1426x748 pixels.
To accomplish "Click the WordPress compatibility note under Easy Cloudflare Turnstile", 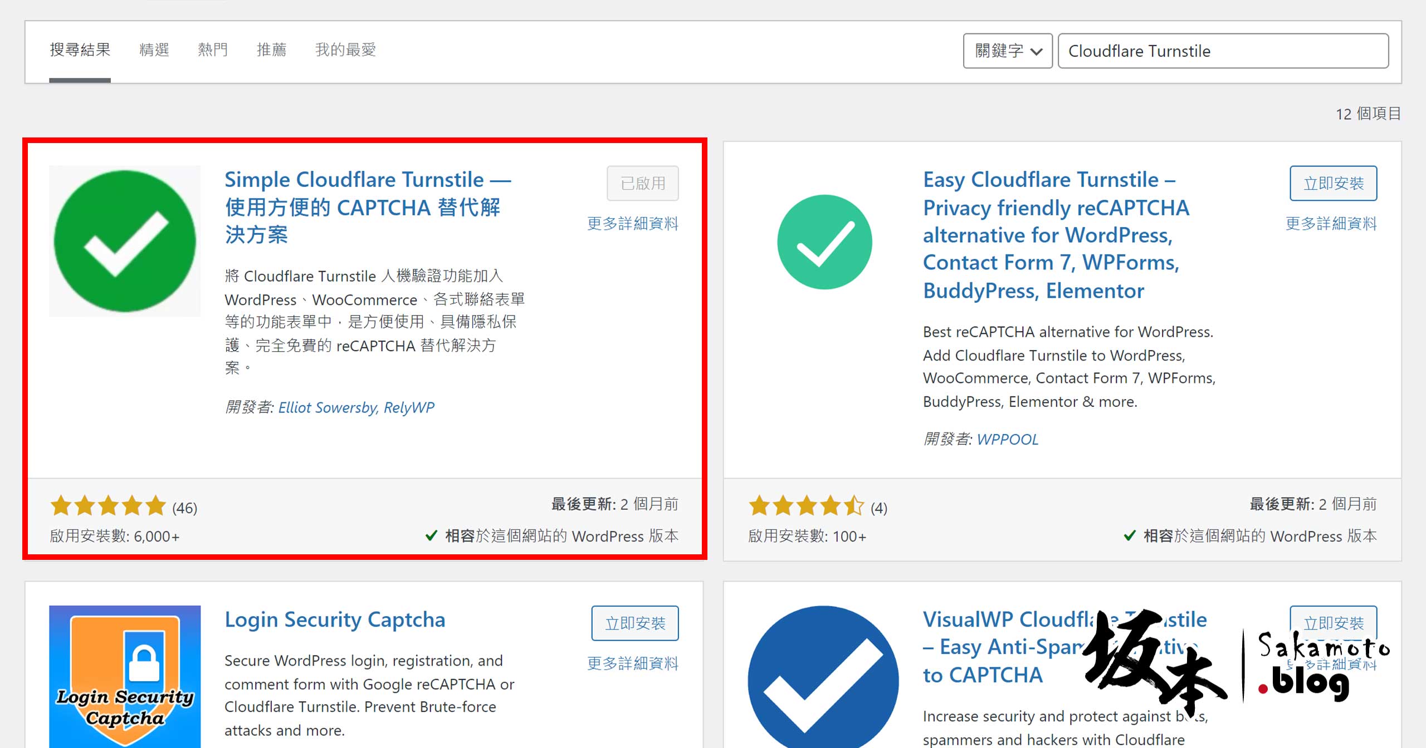I will 1250,536.
